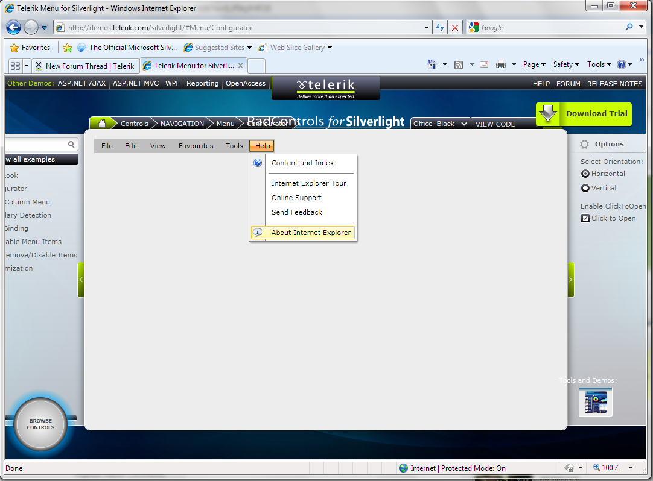Screen dimensions: 653x481
Task: Click the blue Help question icon in command bar
Action: pyautogui.click(x=622, y=64)
